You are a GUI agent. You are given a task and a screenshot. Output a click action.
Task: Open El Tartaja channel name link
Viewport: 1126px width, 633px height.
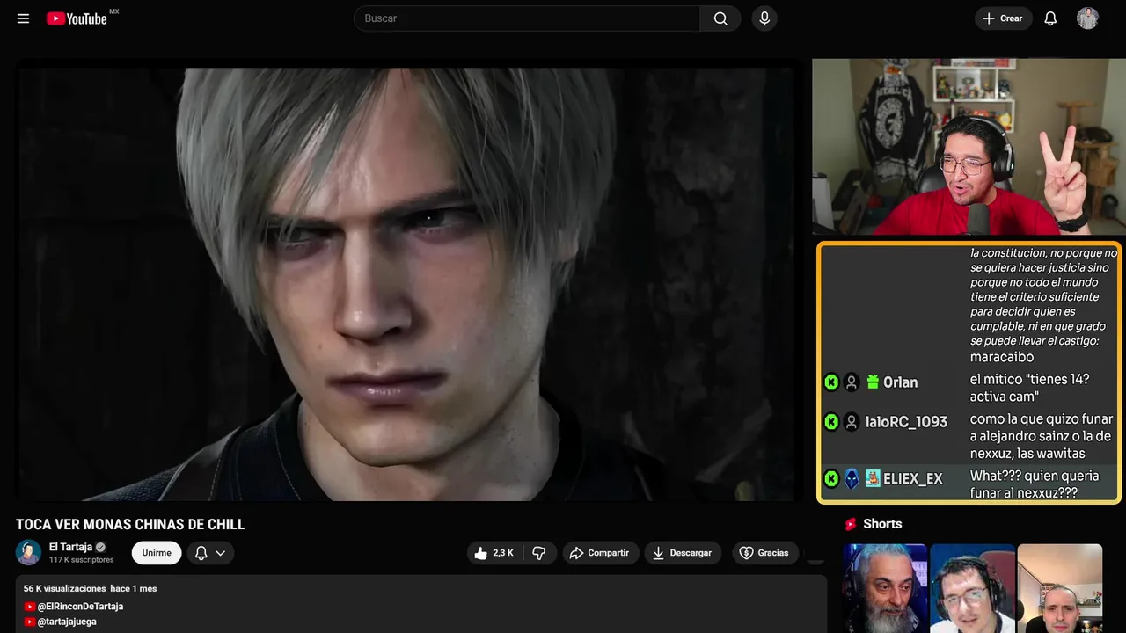(70, 547)
